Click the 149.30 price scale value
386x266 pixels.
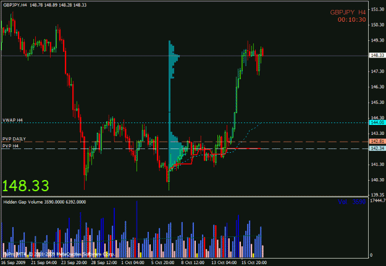coord(377,40)
